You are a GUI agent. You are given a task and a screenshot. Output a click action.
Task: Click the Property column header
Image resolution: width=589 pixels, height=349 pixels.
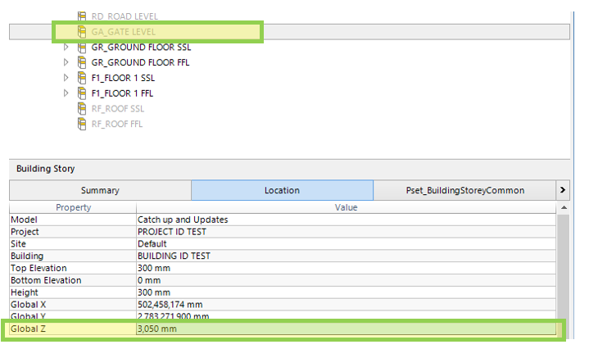[73, 207]
